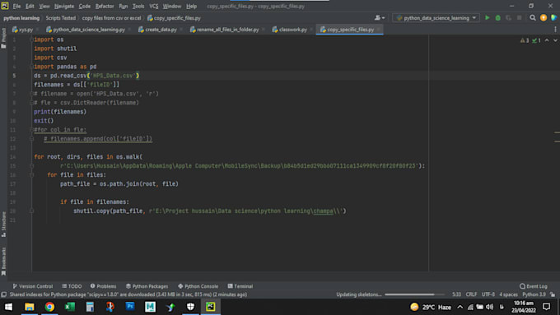
Task: Open VCS menu
Action: coord(153,6)
